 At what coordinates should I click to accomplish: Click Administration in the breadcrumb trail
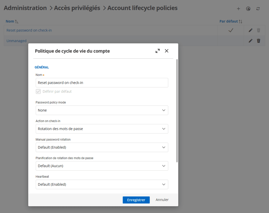pyautogui.click(x=25, y=8)
